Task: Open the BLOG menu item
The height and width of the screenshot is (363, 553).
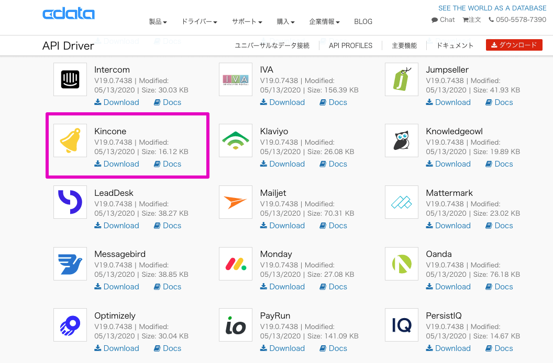Action: point(363,22)
